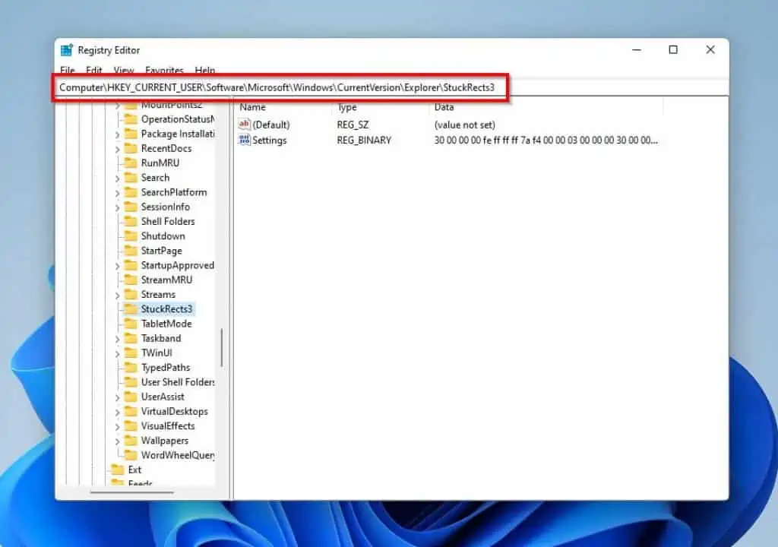This screenshot has height=547, width=778.
Task: Click the Registry Editor app icon in title bar
Action: 67,50
